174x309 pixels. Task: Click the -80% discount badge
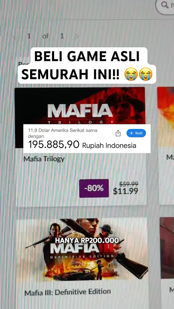coord(94,188)
